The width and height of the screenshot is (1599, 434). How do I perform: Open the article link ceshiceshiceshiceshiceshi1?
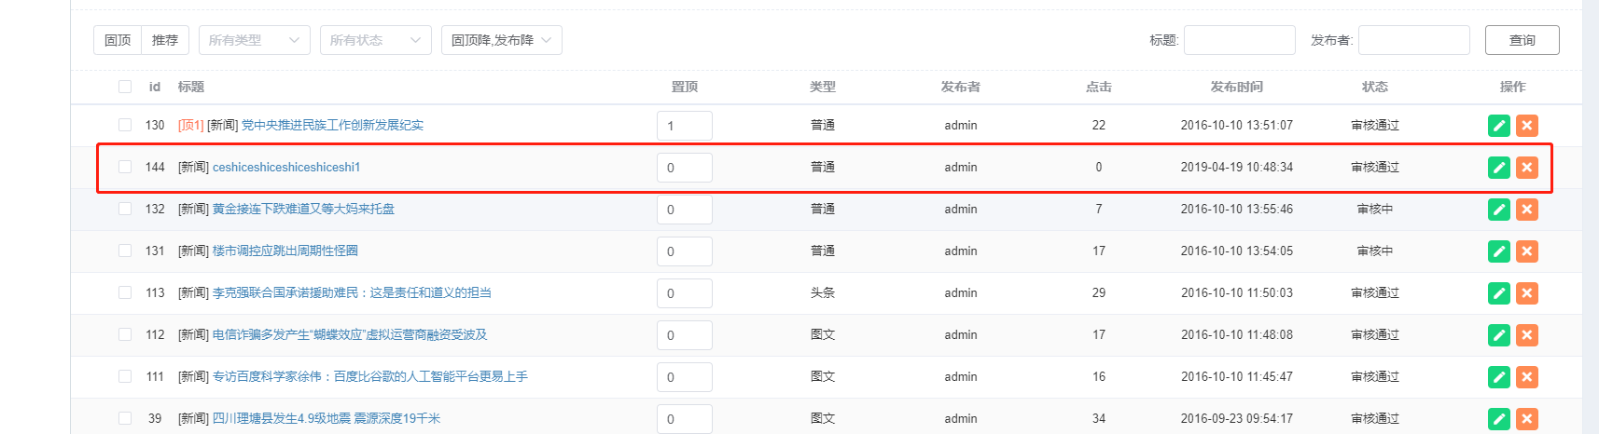(x=286, y=168)
